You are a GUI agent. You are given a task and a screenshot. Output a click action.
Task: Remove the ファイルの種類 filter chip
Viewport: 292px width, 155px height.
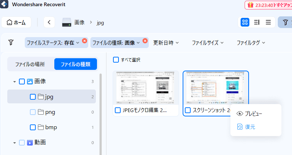click(x=145, y=40)
